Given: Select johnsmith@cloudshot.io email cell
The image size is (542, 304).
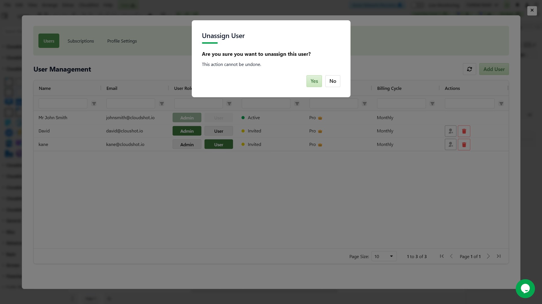Looking at the screenshot, I should point(130,117).
